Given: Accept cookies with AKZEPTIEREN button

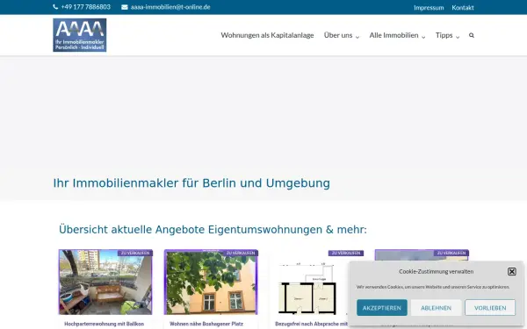Looking at the screenshot, I should 382,308.
